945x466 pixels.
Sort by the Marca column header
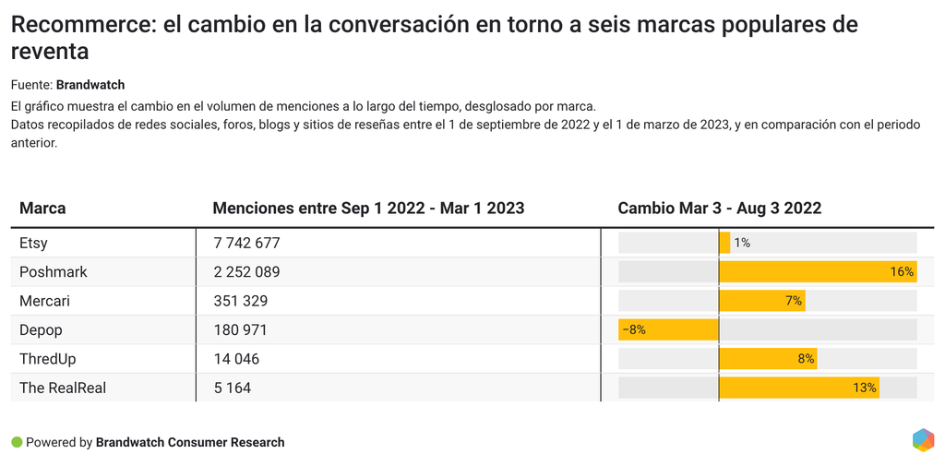pyautogui.click(x=42, y=209)
